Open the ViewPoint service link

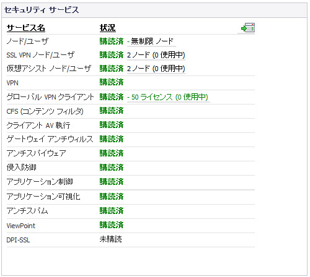[21, 226]
